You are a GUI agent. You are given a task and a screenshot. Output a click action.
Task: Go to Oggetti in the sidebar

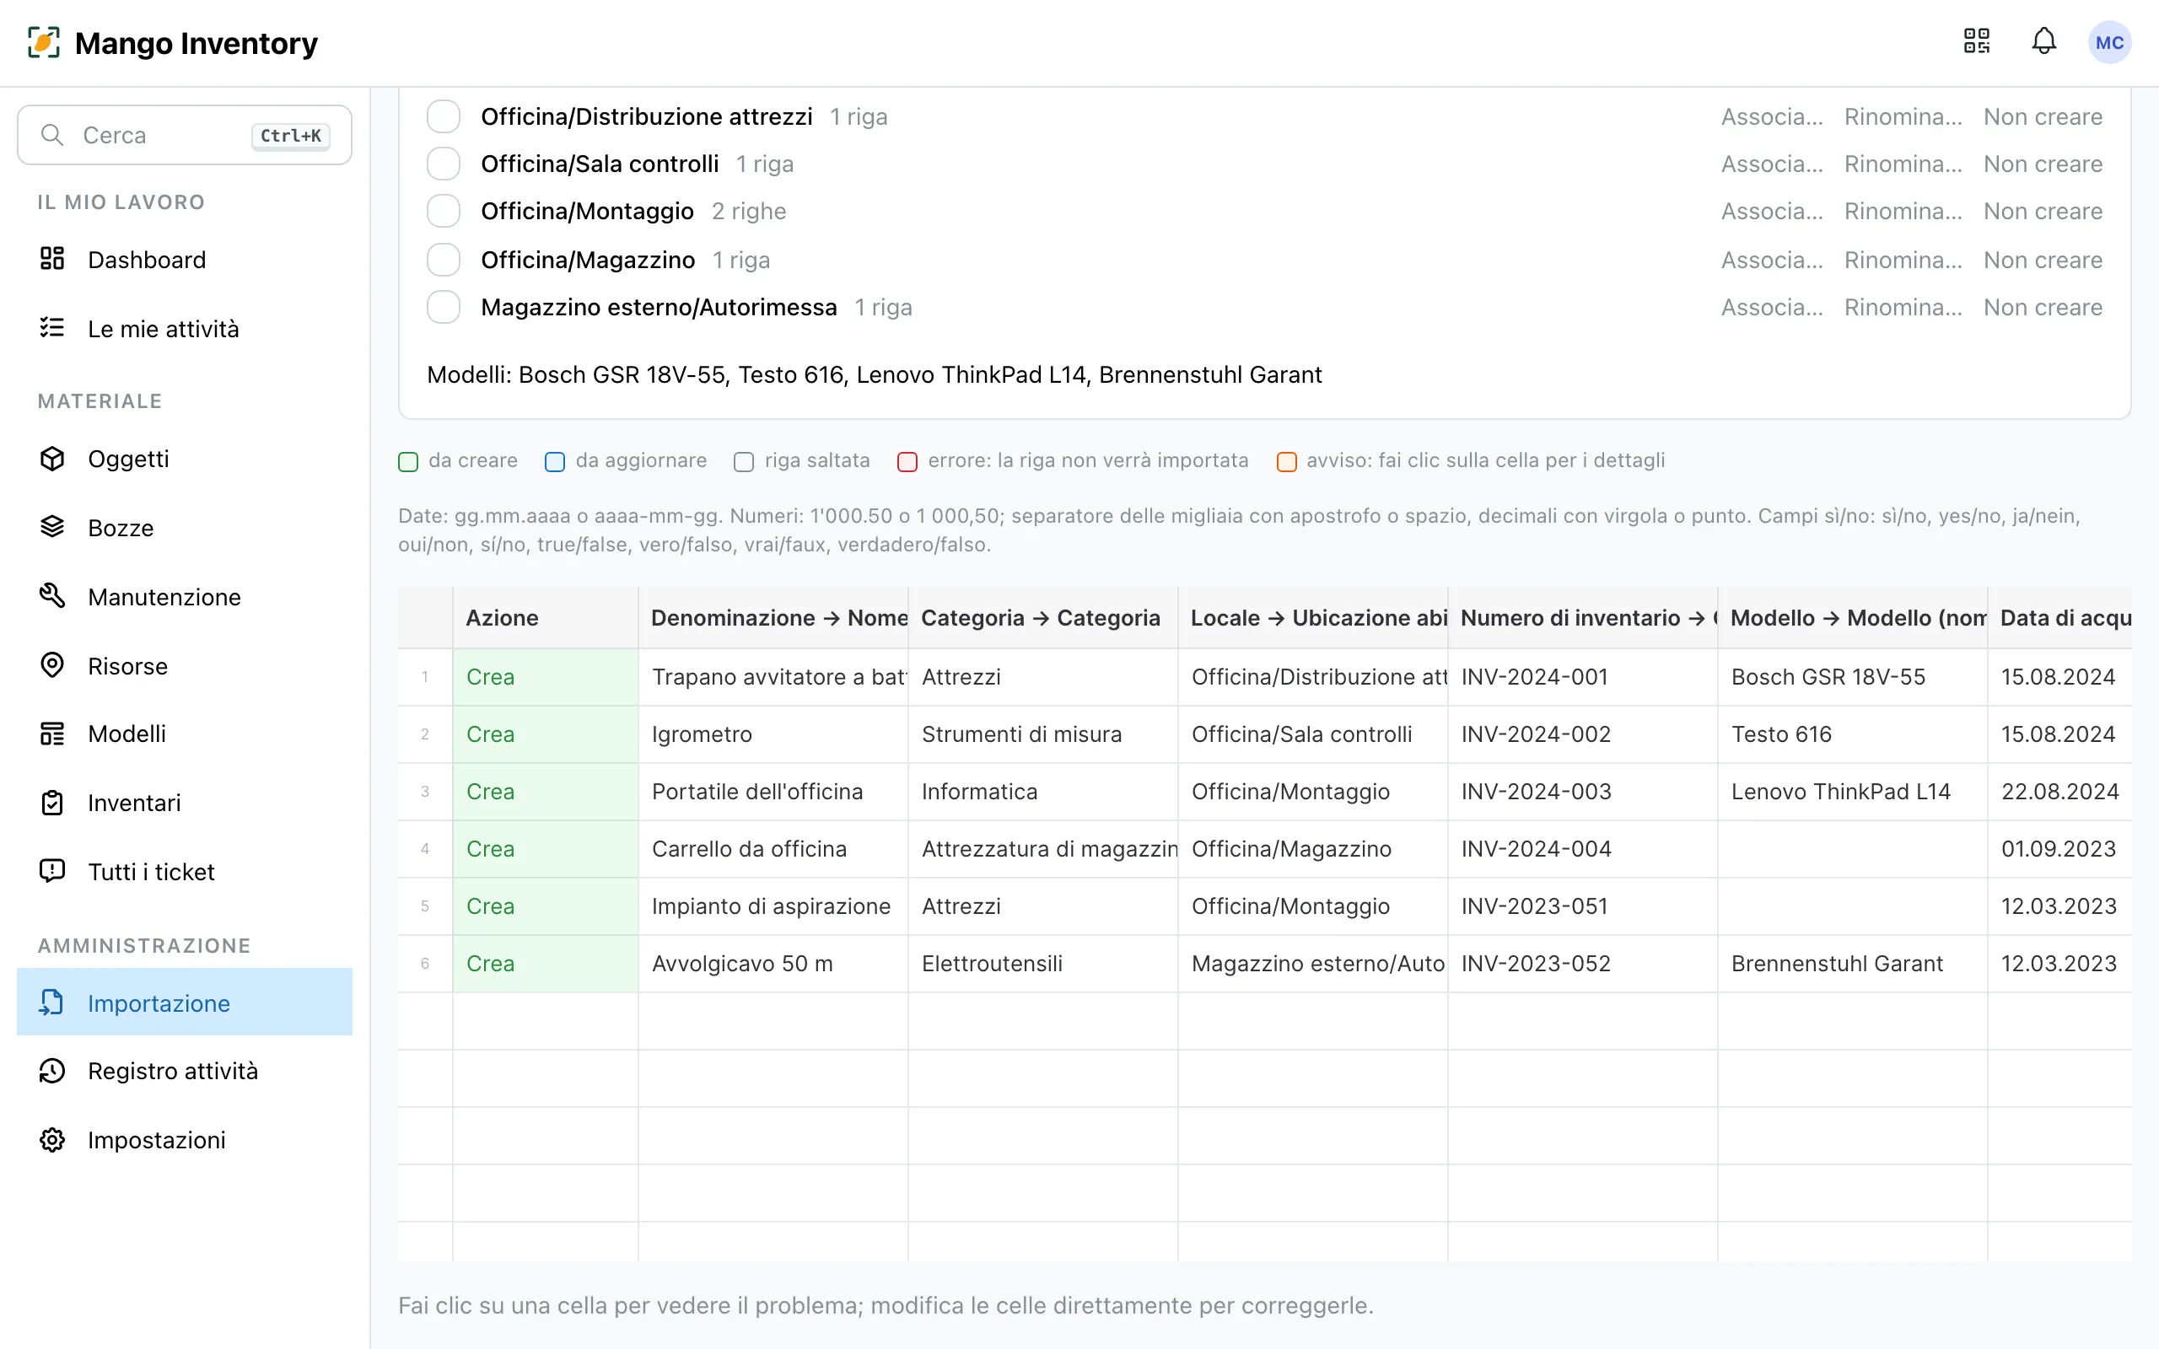click(x=185, y=459)
